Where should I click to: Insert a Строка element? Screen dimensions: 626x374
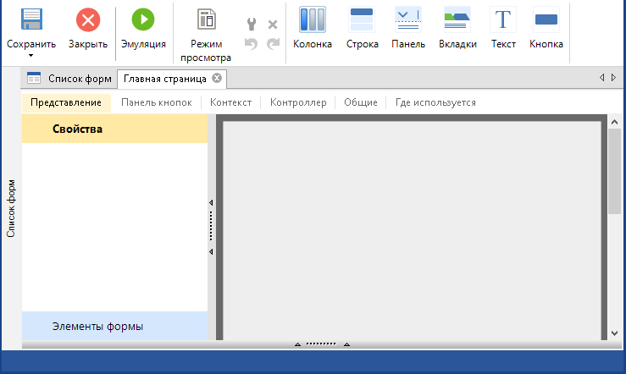tap(362, 19)
